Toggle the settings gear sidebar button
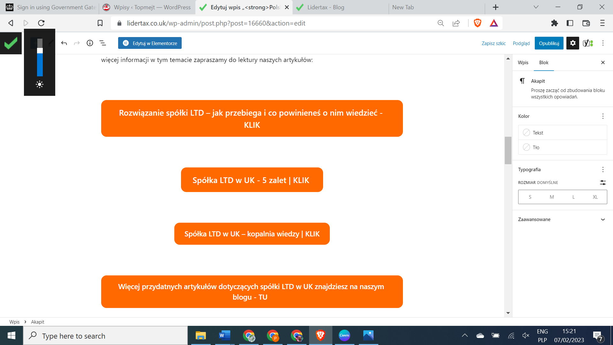Image resolution: width=613 pixels, height=345 pixels. pos(572,43)
